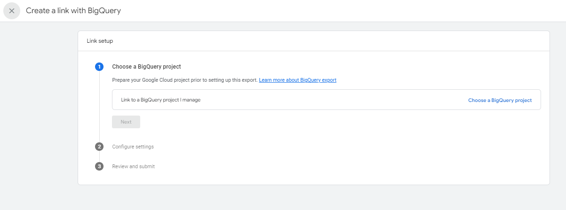The image size is (566, 210).
Task: Click Link to a BigQuery project I manage
Action: click(160, 100)
